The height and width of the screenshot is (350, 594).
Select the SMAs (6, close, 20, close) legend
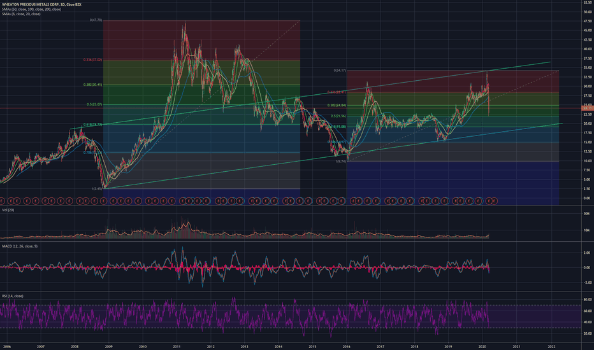(x=21, y=14)
